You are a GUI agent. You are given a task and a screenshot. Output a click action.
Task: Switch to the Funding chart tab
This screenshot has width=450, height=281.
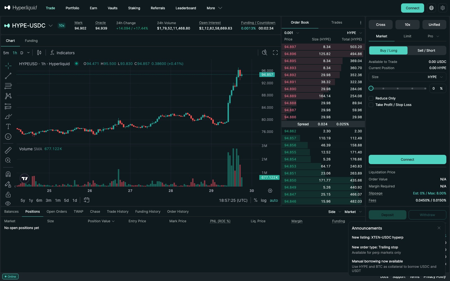(x=31, y=41)
